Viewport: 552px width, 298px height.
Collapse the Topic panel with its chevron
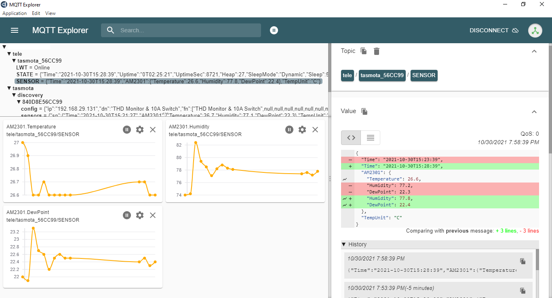(x=534, y=51)
